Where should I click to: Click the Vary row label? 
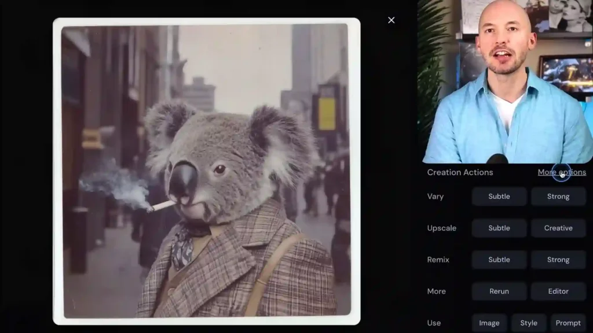pyautogui.click(x=435, y=197)
